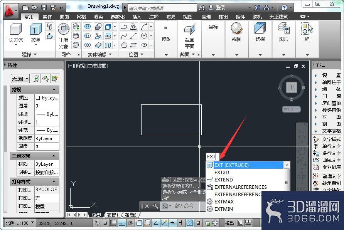Toggle ortho mode in status bar
344x230 pixels.
coord(122,223)
